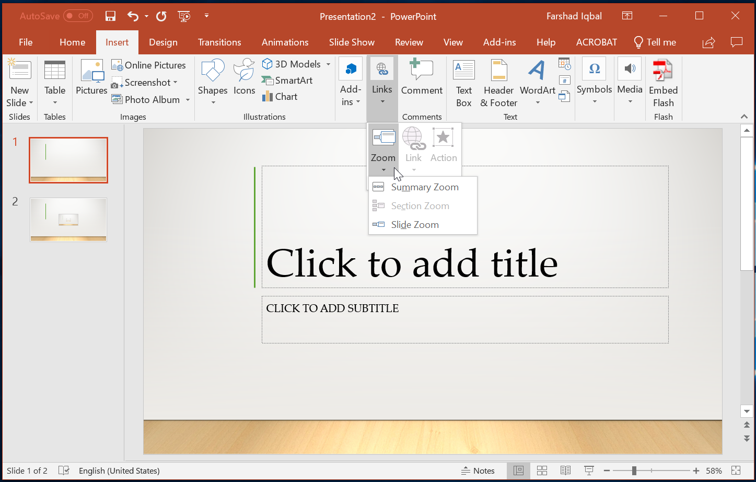Insert a Text Box
This screenshot has height=482, width=756.
tap(463, 81)
